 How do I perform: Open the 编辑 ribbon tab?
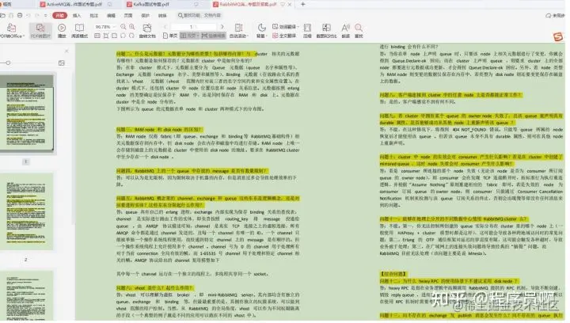pyautogui.click(x=111, y=16)
